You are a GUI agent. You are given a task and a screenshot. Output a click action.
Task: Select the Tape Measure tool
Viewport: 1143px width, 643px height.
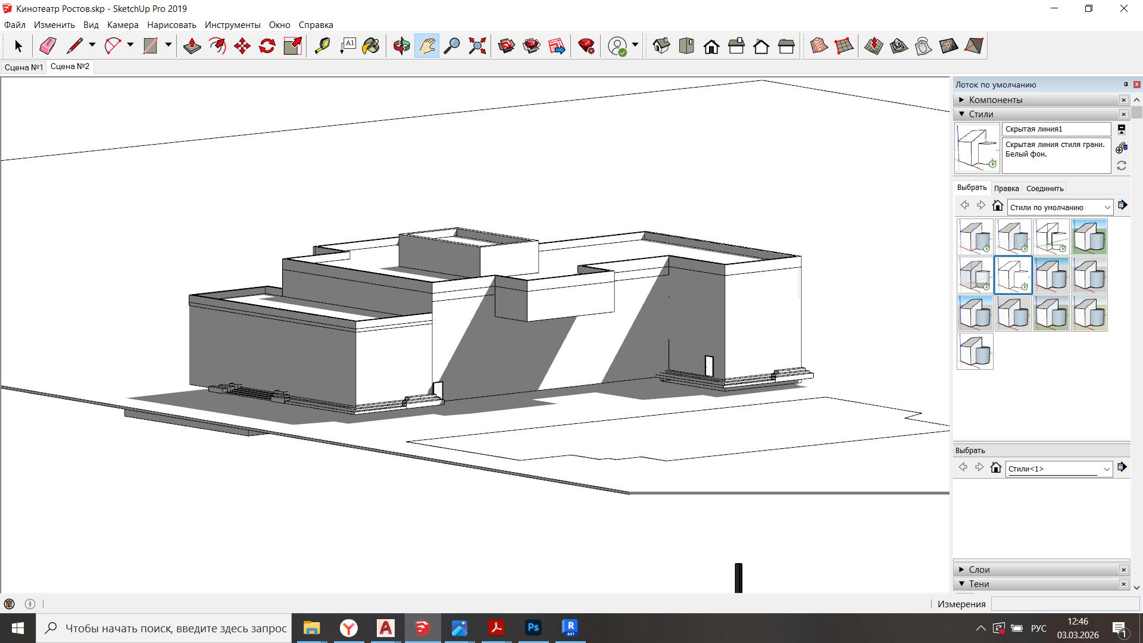[322, 46]
